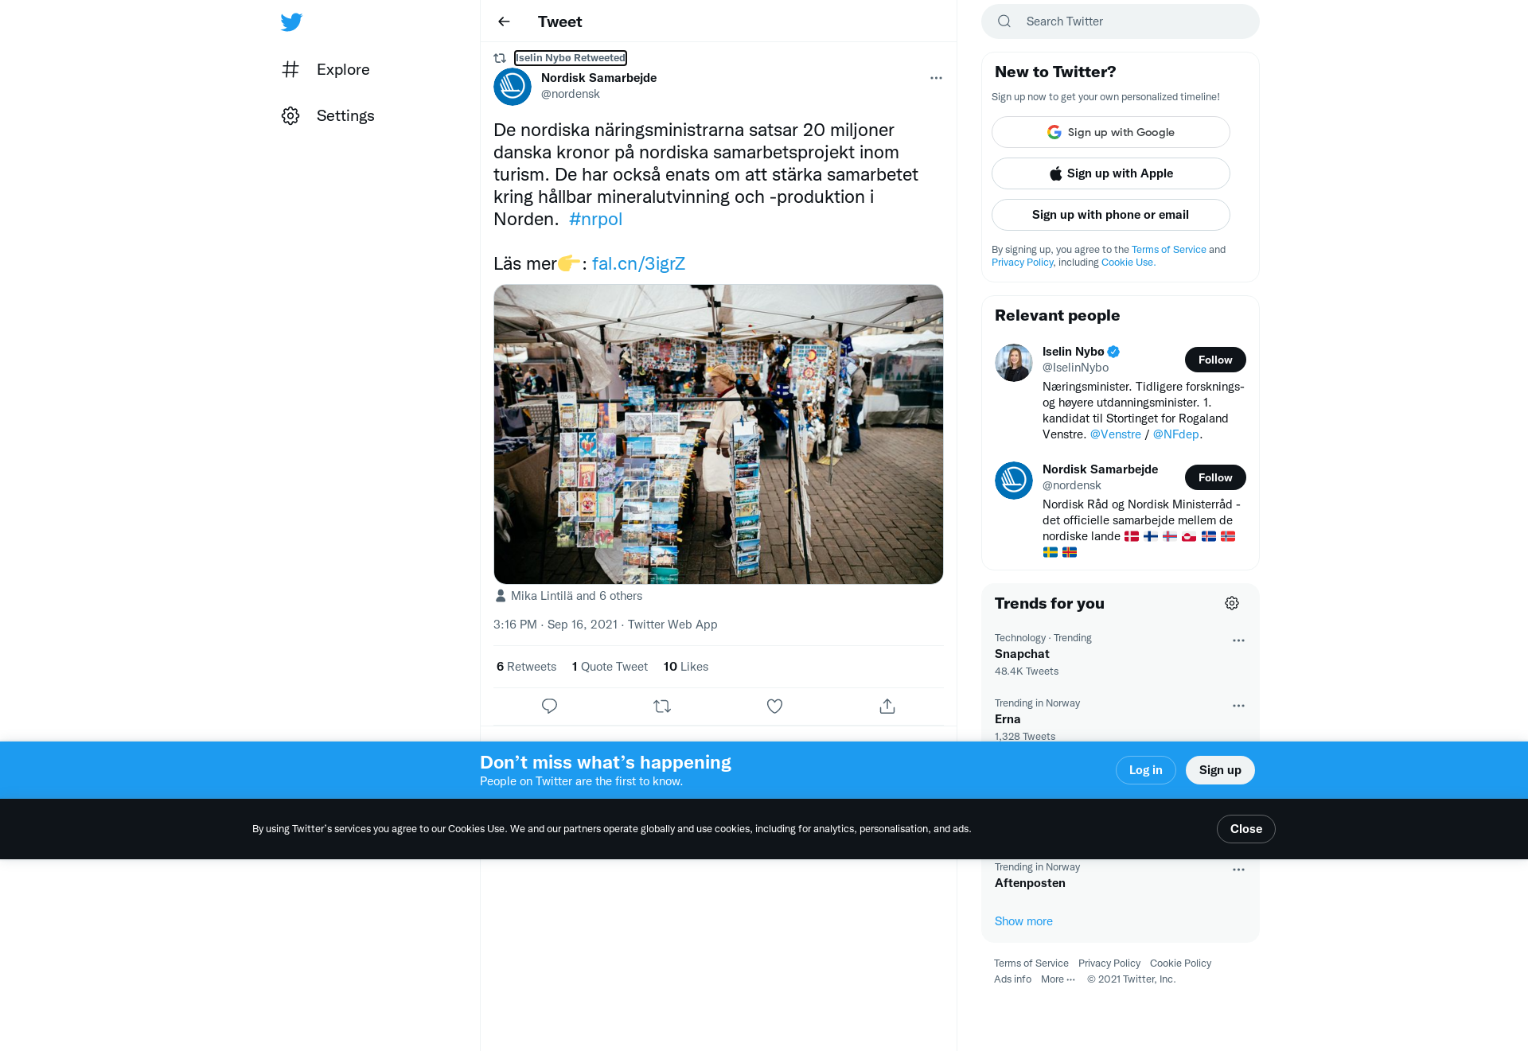Go back using the arrow icon

pos(504,21)
